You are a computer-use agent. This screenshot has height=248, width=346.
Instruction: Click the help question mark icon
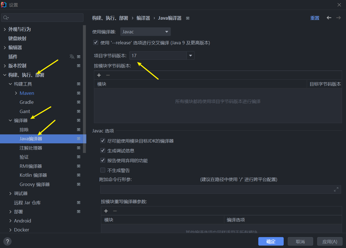(7, 241)
